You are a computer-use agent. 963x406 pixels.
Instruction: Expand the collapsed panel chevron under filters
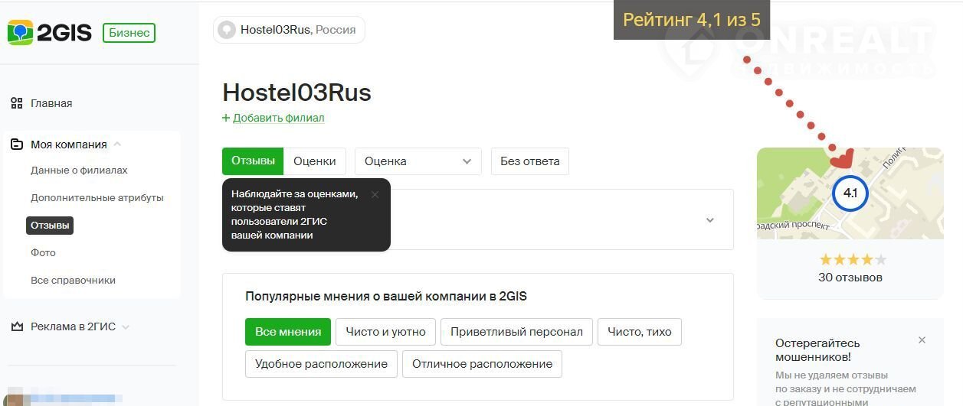(x=709, y=220)
